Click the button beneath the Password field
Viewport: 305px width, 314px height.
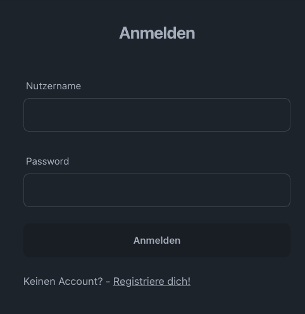point(157,241)
